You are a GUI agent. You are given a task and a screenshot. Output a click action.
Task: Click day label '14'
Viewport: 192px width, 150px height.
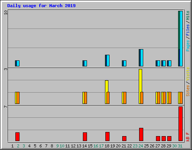[x=84, y=146]
